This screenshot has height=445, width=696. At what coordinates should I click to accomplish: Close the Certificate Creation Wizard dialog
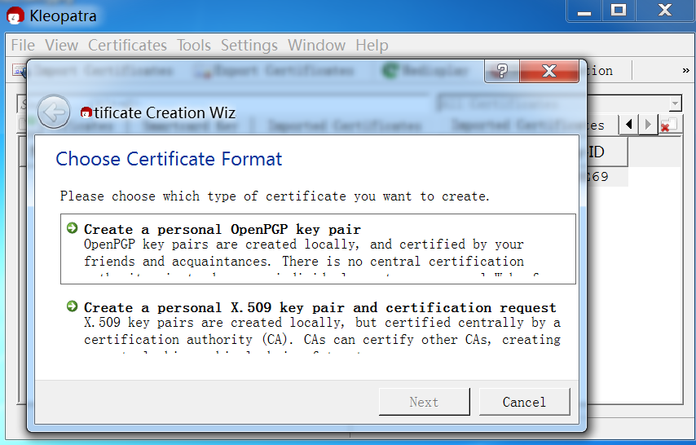(x=549, y=71)
